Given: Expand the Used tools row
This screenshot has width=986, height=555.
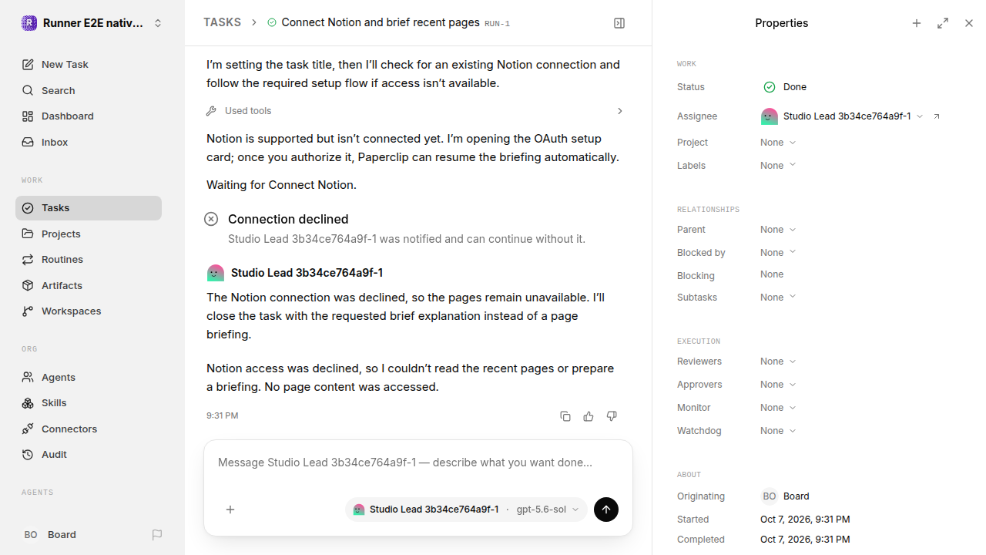Looking at the screenshot, I should tap(416, 111).
